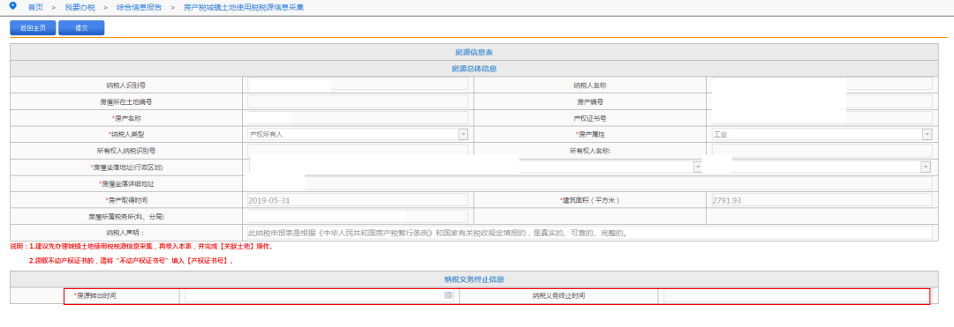This screenshot has height=327, width=954.
Task: Click the 建筑面积 field showing 2791.93
Action: [x=822, y=199]
